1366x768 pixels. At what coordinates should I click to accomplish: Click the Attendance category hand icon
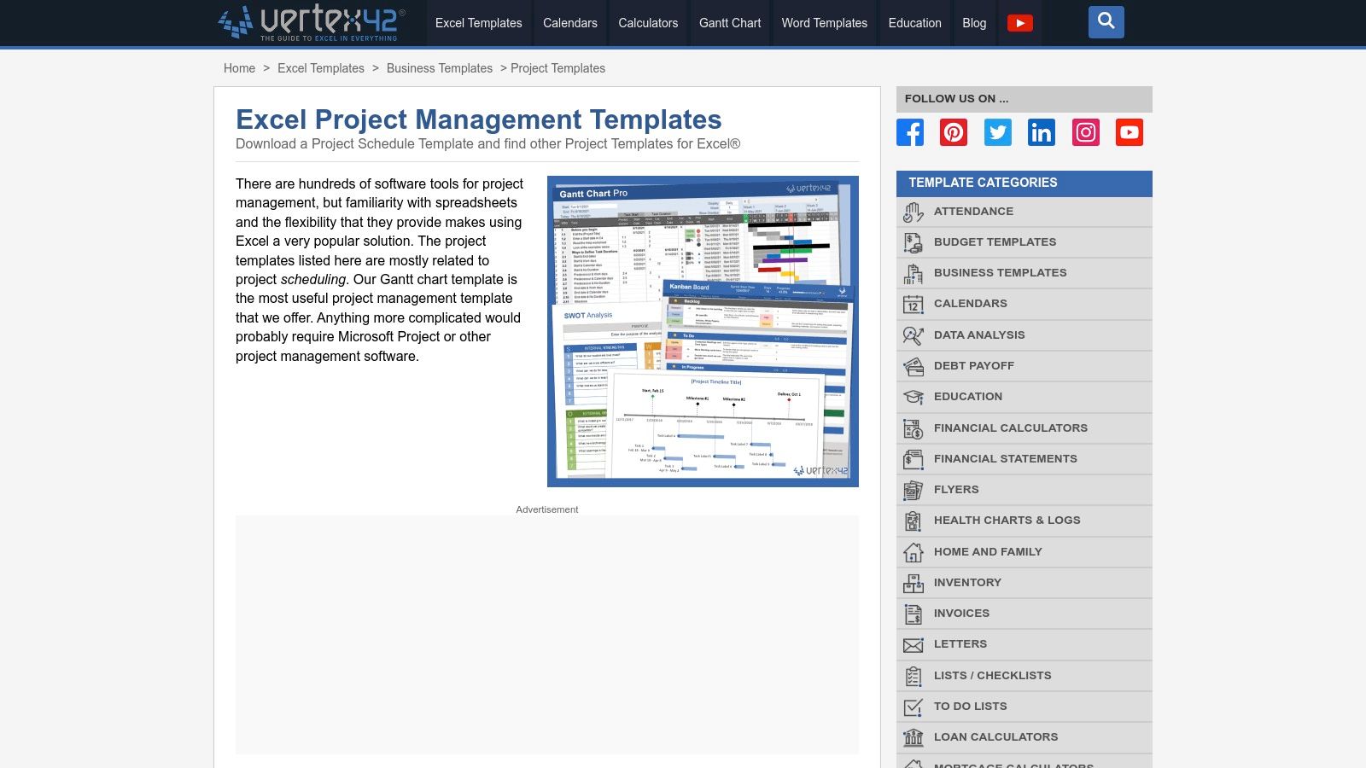[x=914, y=212]
